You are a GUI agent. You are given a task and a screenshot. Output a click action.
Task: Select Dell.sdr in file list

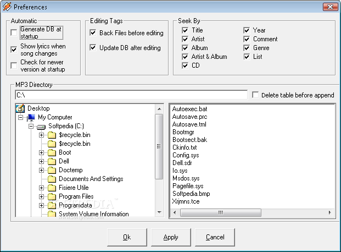coord(182,163)
